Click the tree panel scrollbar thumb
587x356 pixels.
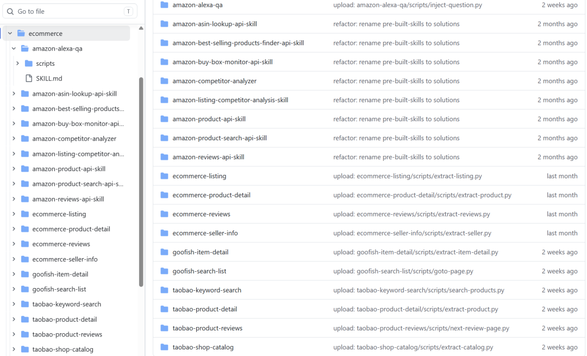coord(141,182)
